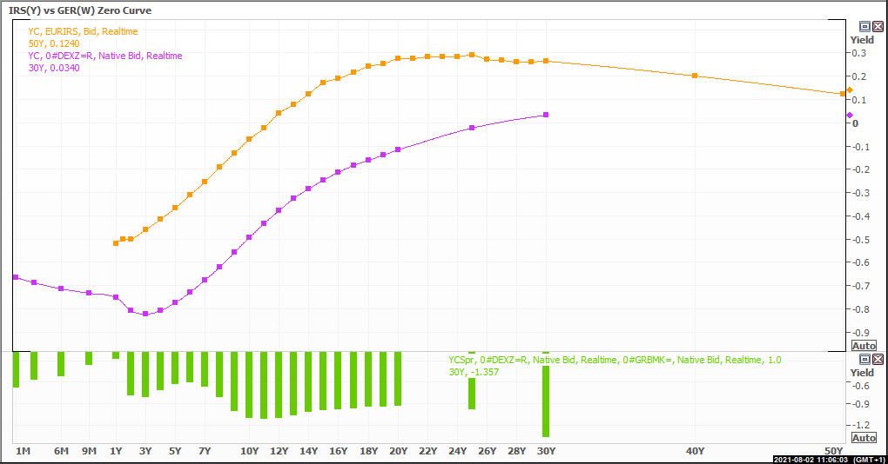Close the lower spread pane

click(877, 360)
